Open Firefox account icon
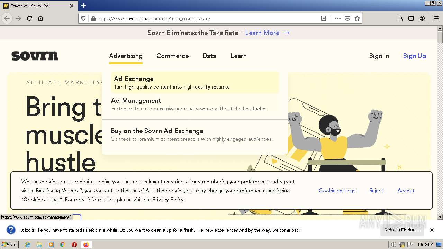 coord(422,18)
